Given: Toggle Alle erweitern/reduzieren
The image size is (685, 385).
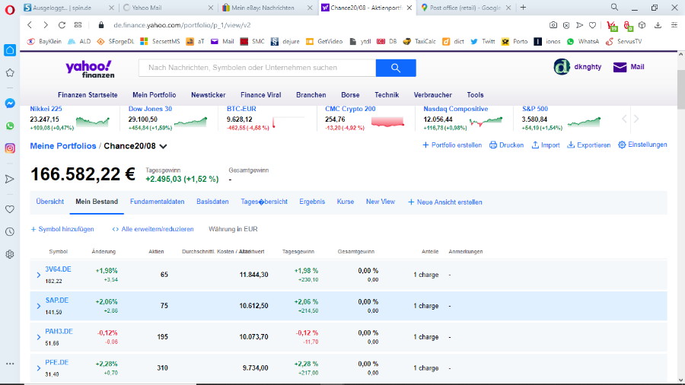Looking at the screenshot, I should click(153, 229).
